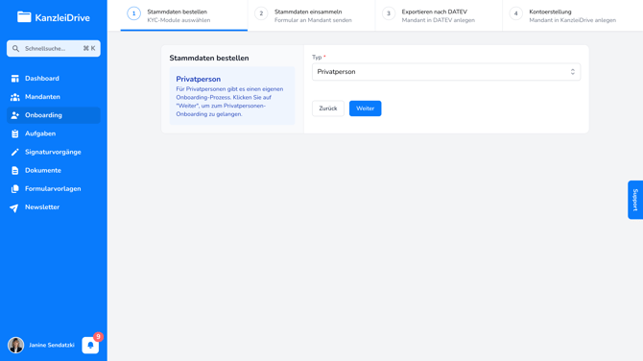Focus the Schnellsuche search field
The width and height of the screenshot is (643, 361).
point(54,48)
